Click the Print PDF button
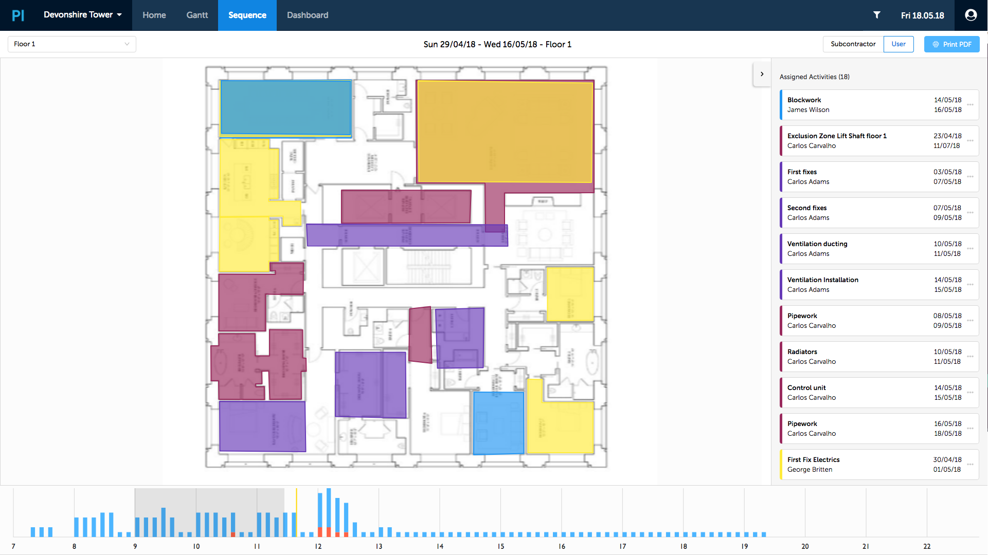 [951, 44]
